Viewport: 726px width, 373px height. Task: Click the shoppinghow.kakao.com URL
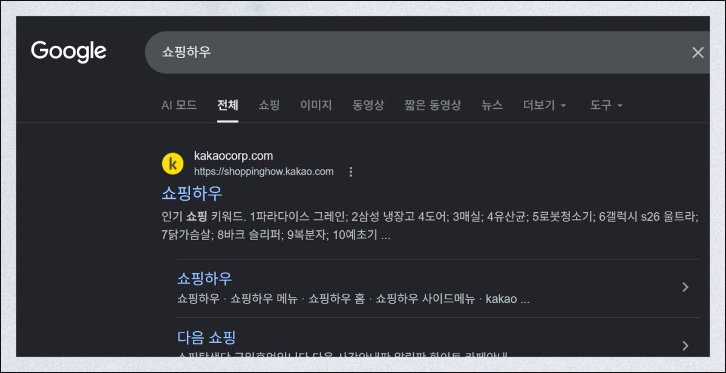264,172
